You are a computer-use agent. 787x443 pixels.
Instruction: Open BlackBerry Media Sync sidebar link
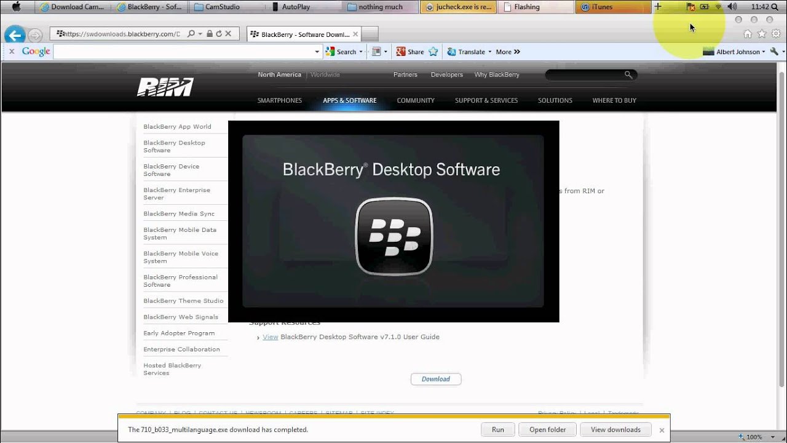click(179, 214)
